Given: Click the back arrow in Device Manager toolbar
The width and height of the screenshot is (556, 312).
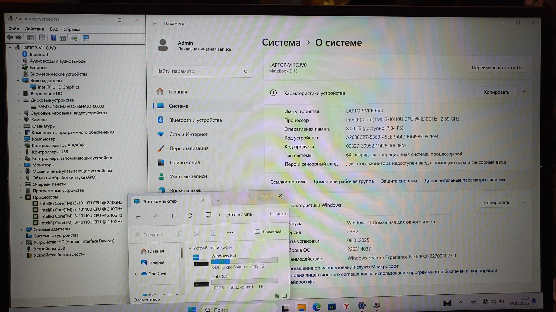Looking at the screenshot, I should point(10,38).
